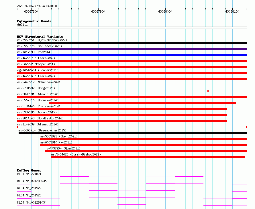Open the nsv5565822 (Ebert2021) label
Image resolution: width=255 pixels, height=209 pixels.
click(x=59, y=136)
